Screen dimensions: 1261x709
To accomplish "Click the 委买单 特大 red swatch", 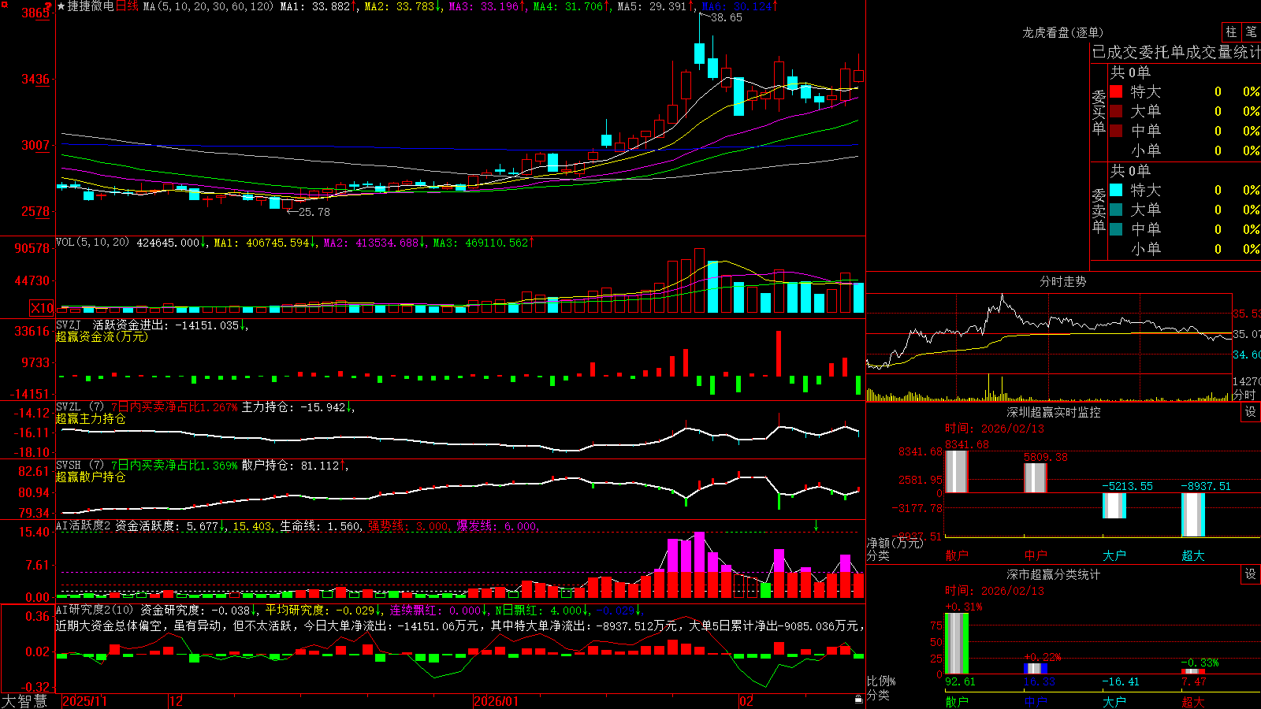I will tap(1116, 91).
